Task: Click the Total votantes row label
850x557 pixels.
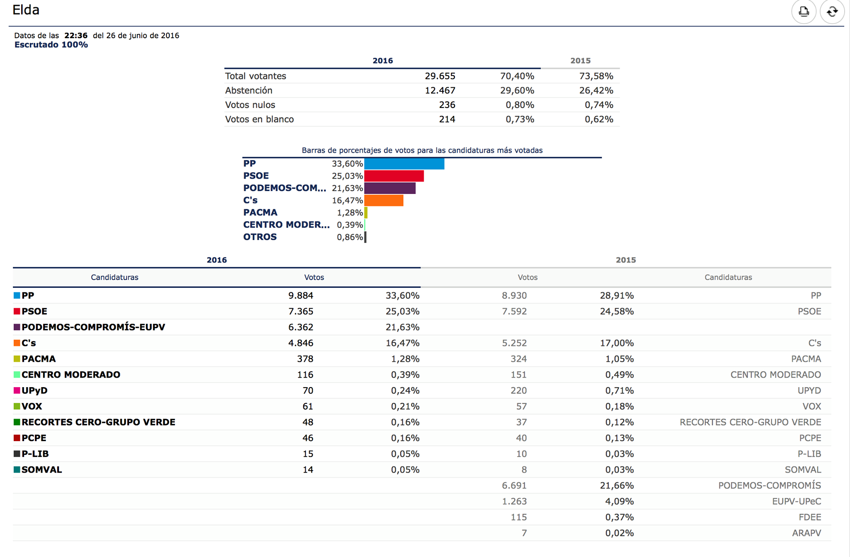Action: 255,76
